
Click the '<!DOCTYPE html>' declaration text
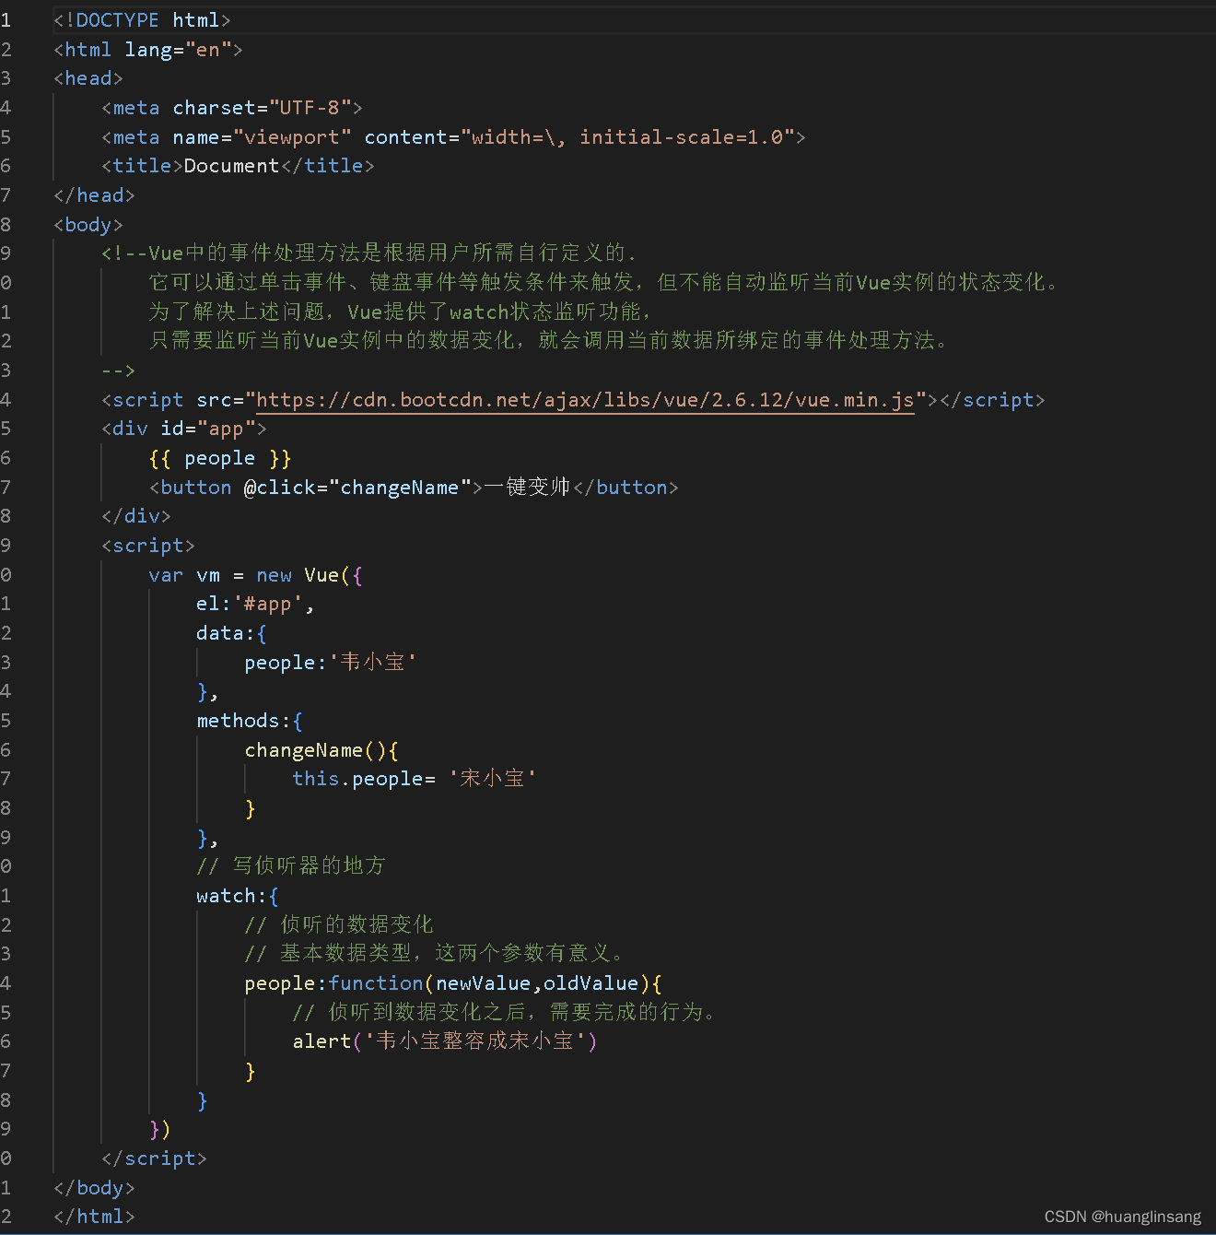[x=143, y=20]
